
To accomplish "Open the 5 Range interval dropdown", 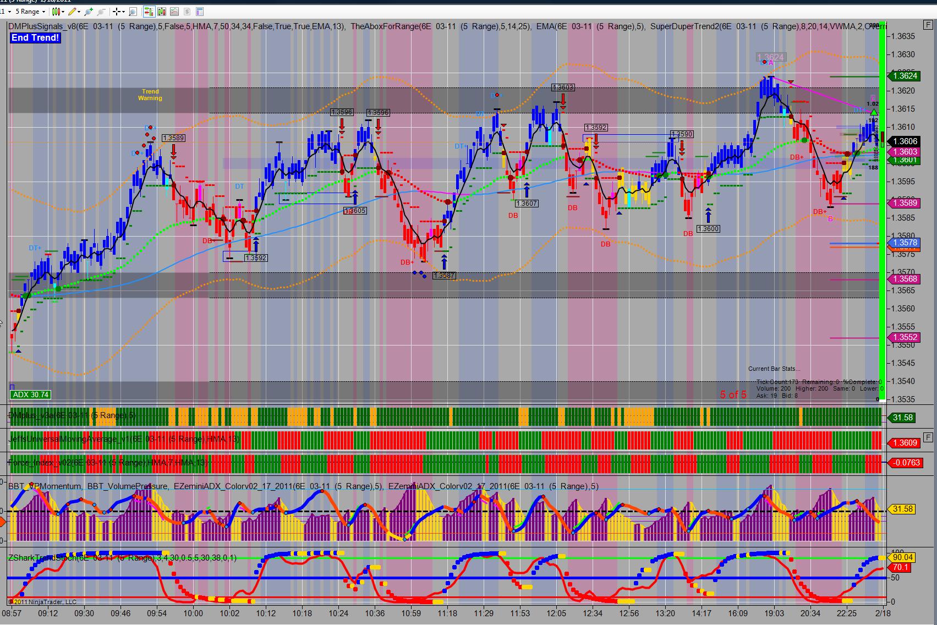I will [30, 12].
